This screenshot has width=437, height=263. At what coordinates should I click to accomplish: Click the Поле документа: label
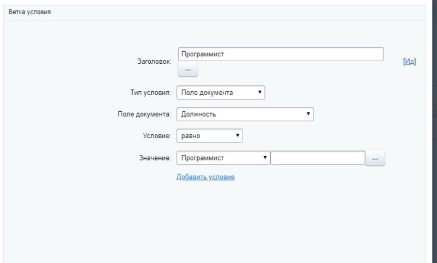tap(145, 115)
